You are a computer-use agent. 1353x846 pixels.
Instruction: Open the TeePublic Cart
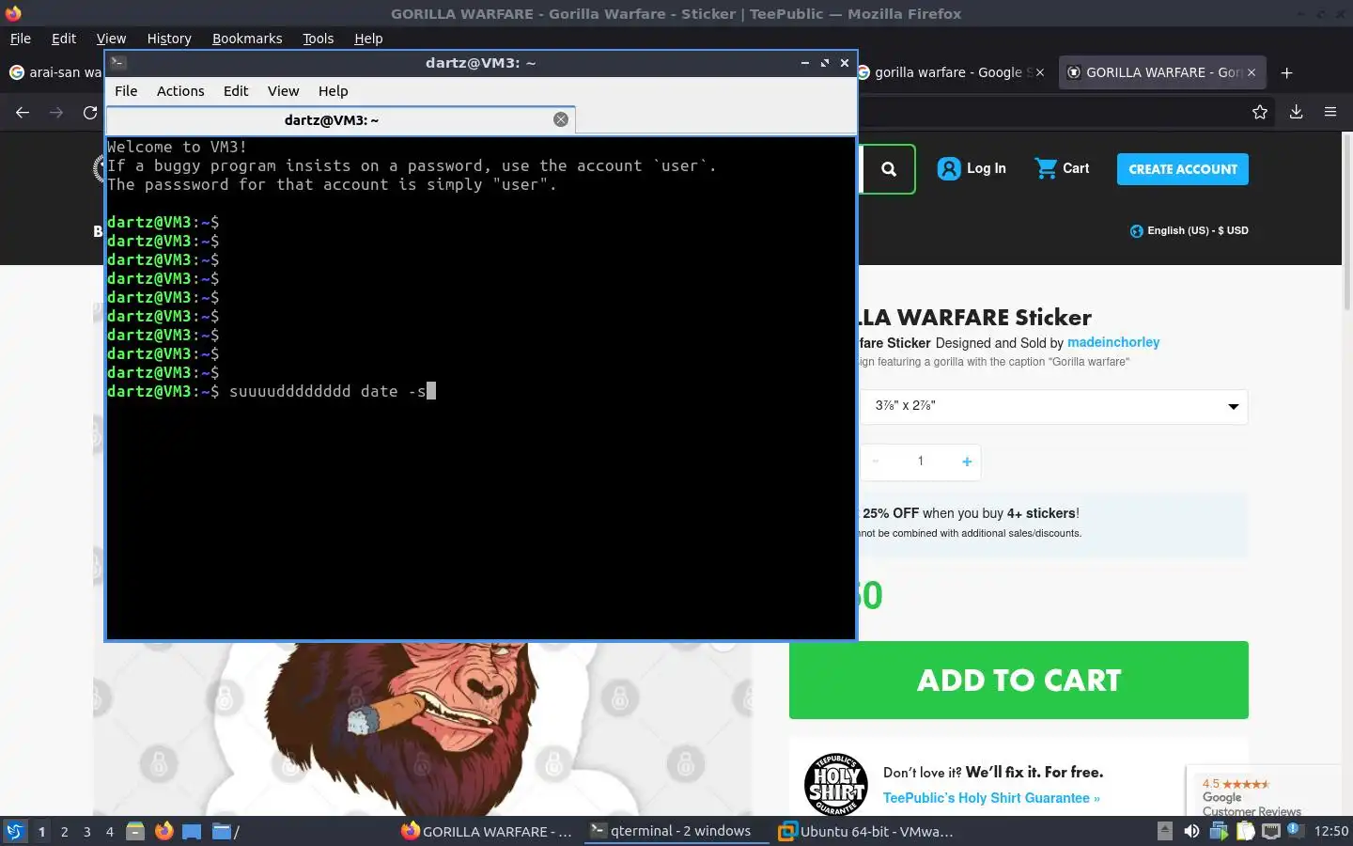click(x=1062, y=169)
